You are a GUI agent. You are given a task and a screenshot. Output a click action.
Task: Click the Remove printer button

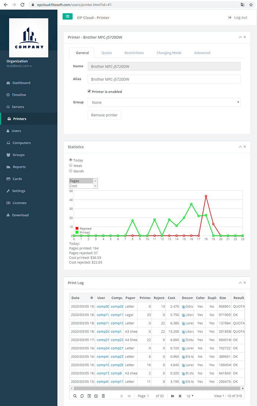[x=104, y=115]
